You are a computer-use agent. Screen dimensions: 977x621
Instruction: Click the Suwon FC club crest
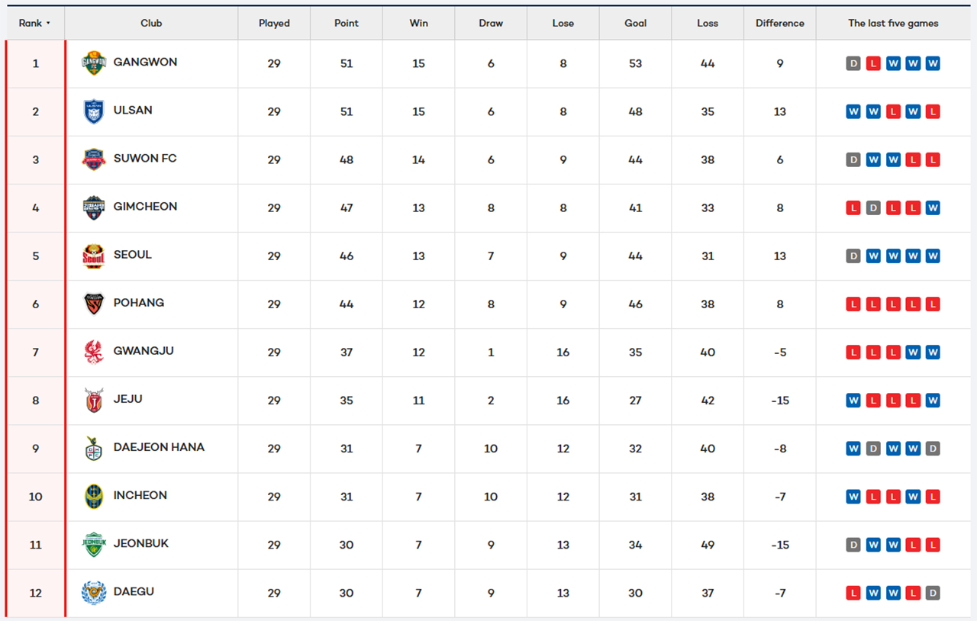click(x=94, y=159)
